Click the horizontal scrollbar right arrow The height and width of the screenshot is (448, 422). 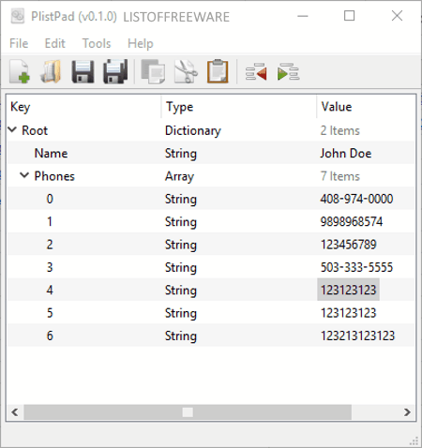(407, 412)
